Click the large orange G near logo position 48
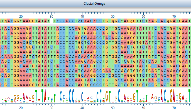Viewport: 191px width, 111px height. (x=106, y=95)
